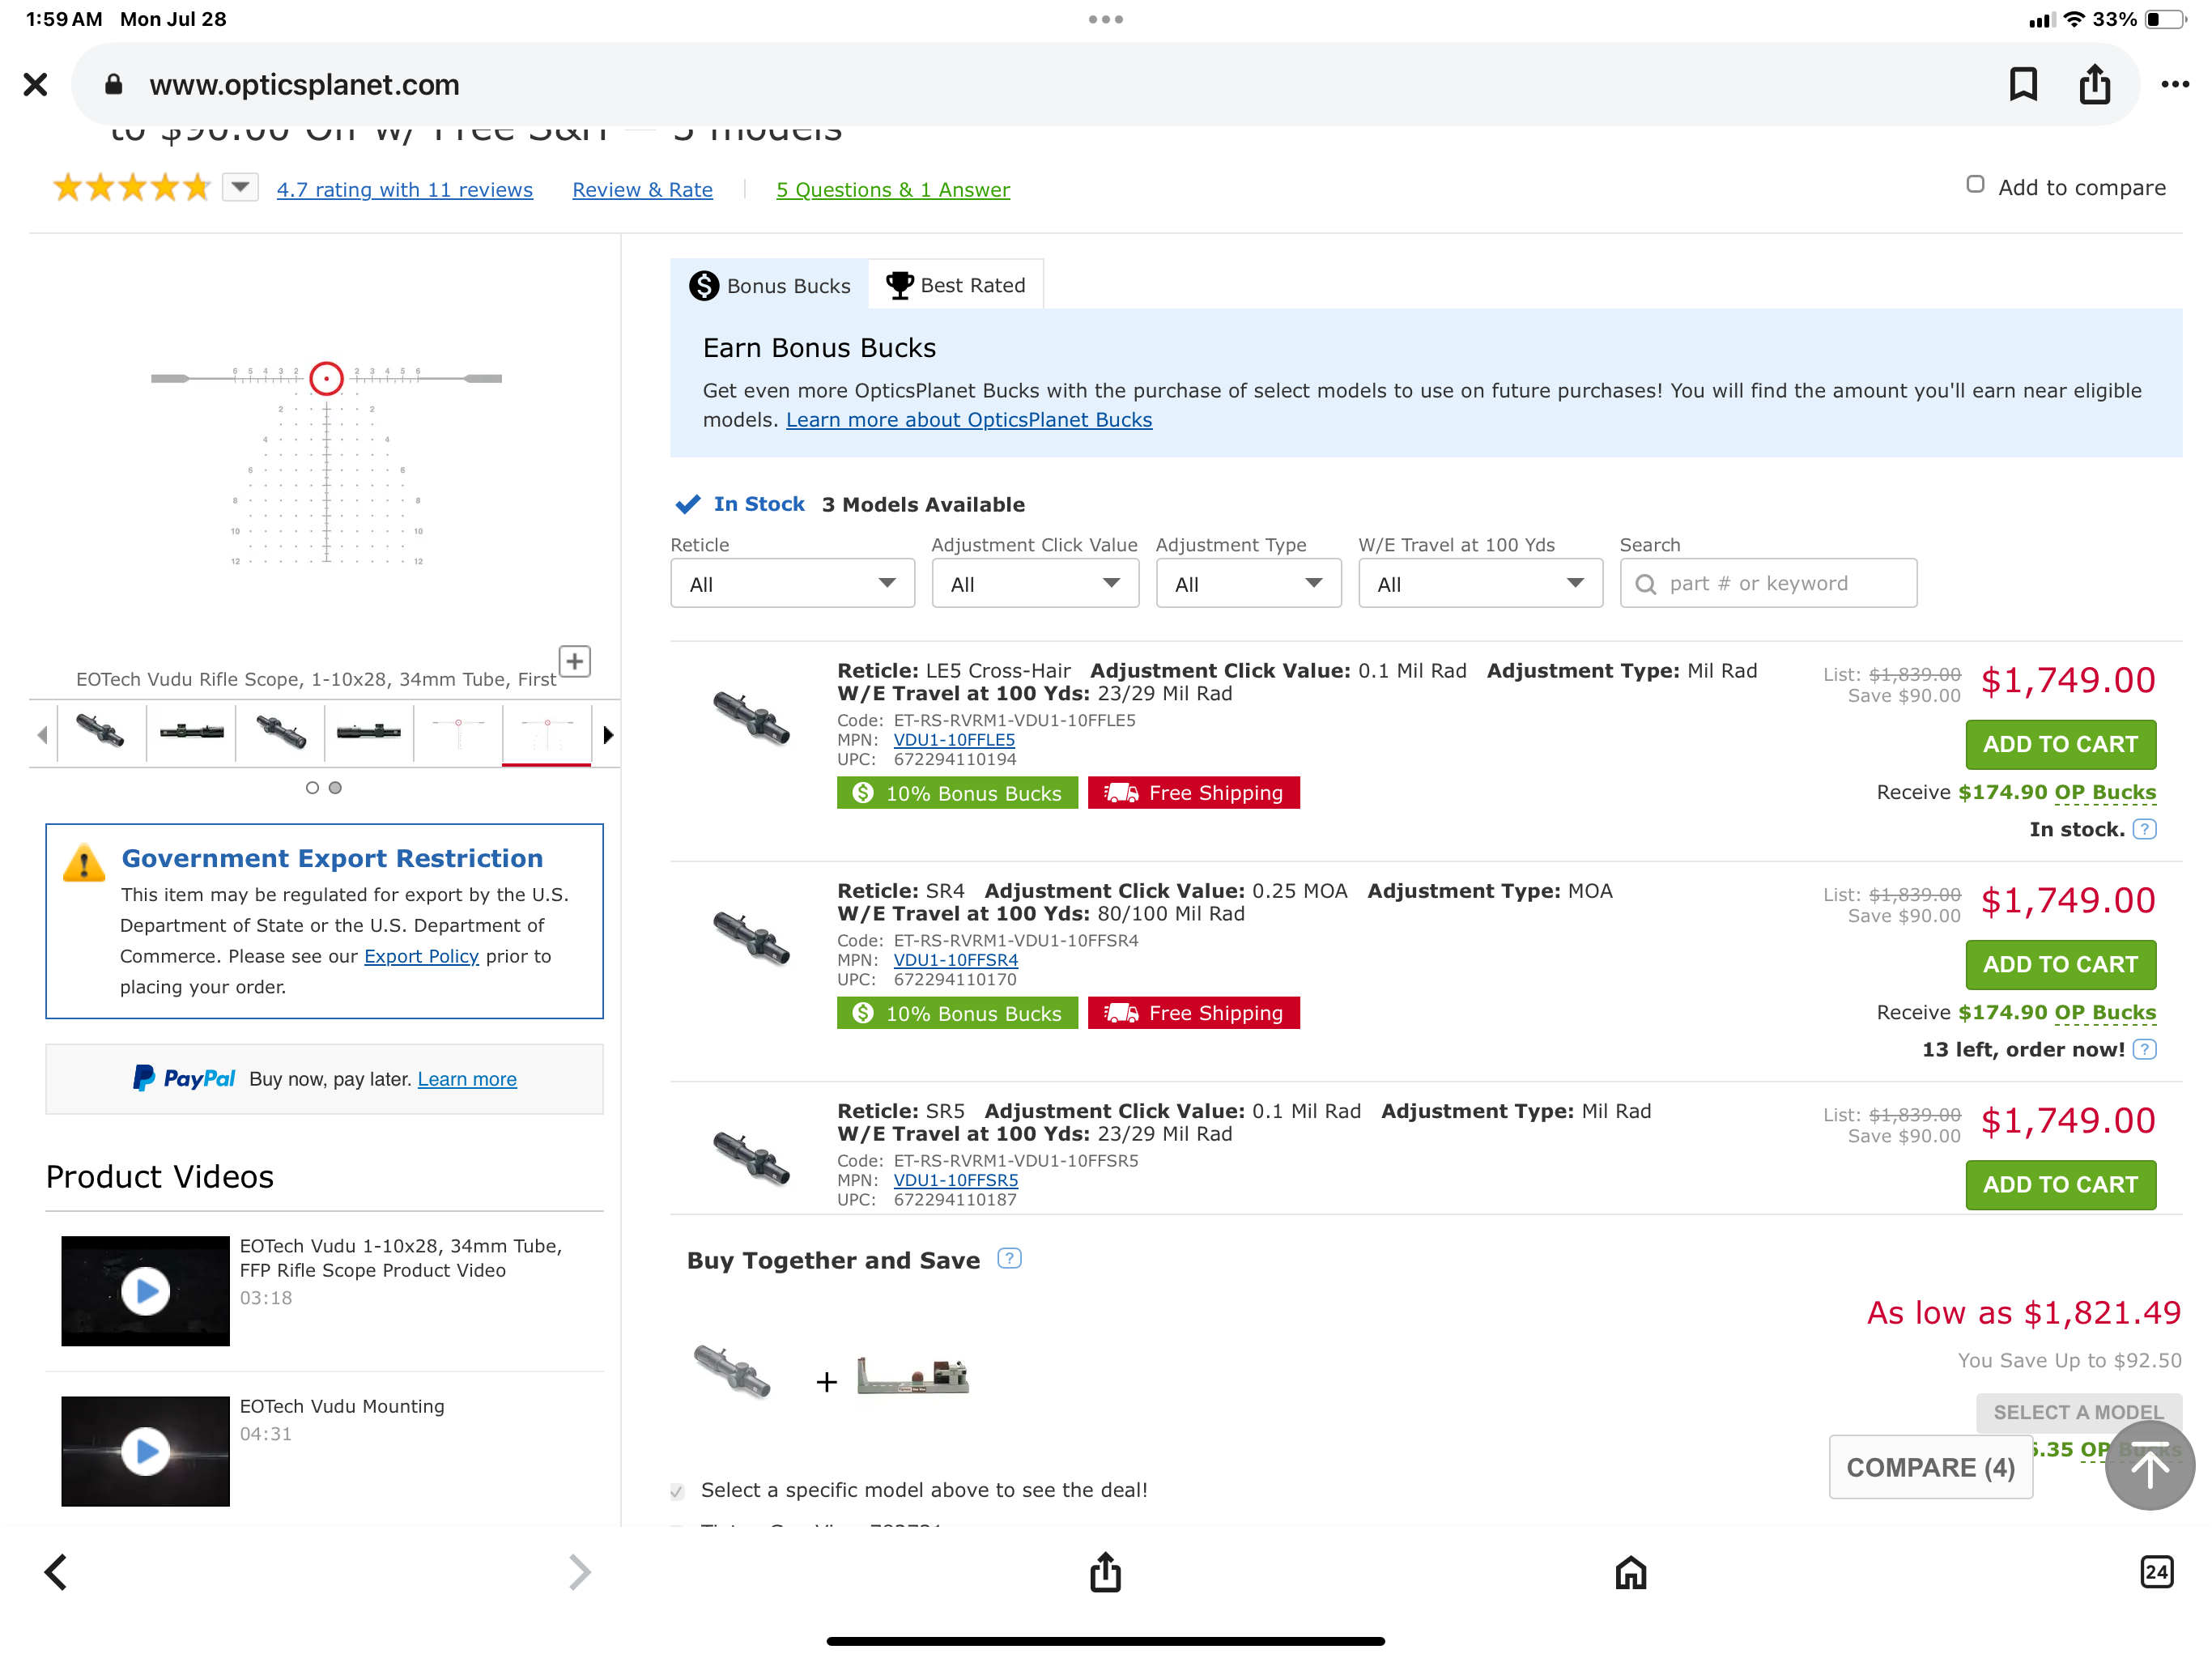Tap the bookmark icon in address bar
2212x1658 pixels.
[2023, 84]
